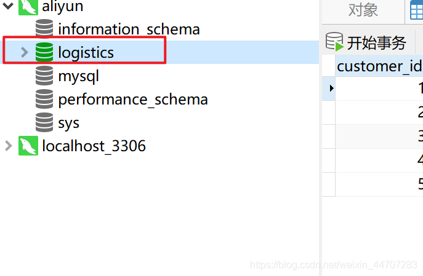Select the performance_schema tree item
Viewport: 423px width, 276px height.
pos(132,99)
